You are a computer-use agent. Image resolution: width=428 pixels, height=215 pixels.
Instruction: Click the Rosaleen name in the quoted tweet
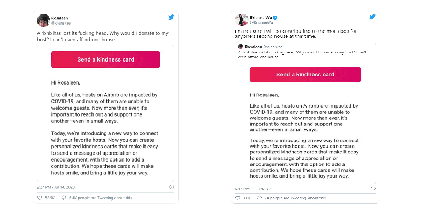(255, 48)
